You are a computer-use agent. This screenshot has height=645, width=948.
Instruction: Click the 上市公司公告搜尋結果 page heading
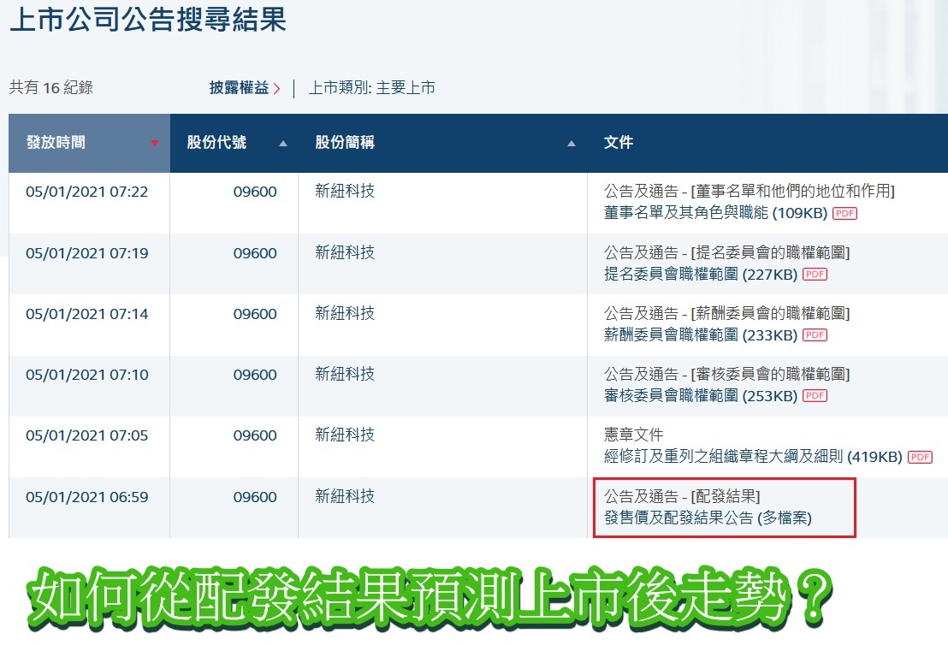(148, 20)
